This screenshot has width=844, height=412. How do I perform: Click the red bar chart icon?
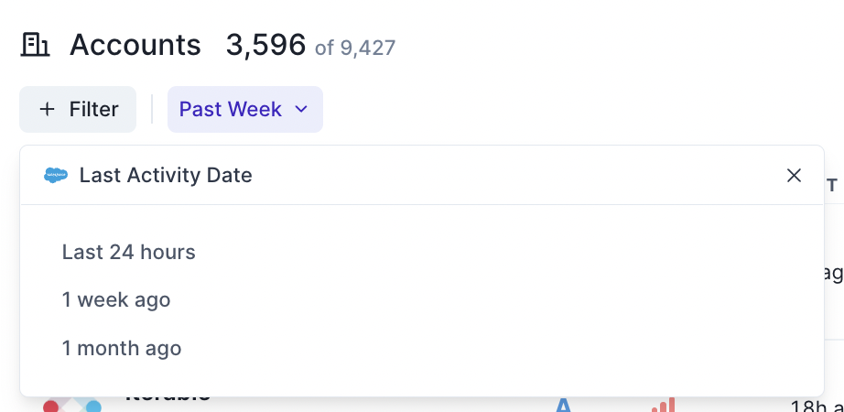(x=664, y=405)
